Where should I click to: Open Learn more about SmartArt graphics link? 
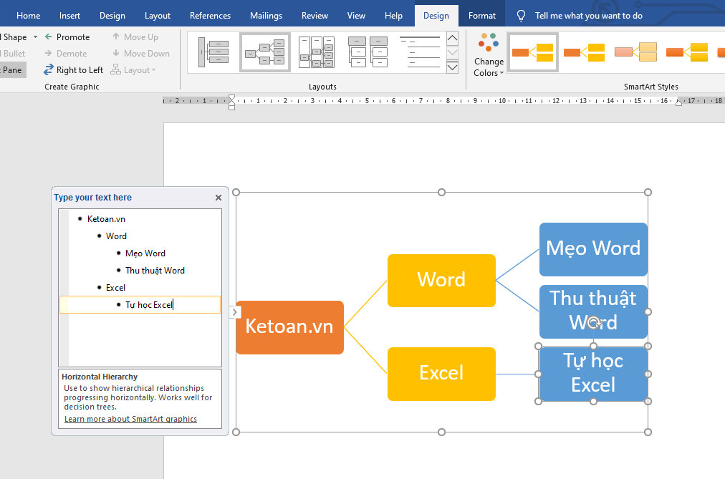tap(130, 419)
